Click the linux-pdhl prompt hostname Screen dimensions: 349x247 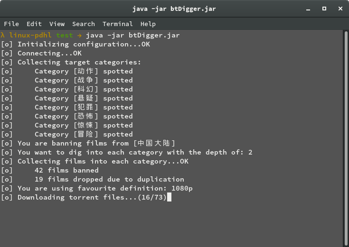[x=30, y=35]
